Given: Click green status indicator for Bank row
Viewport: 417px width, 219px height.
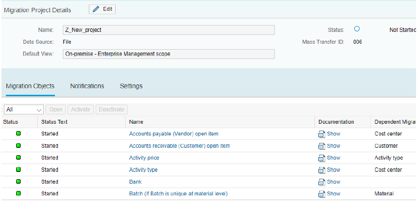Looking at the screenshot, I should coord(19,182).
